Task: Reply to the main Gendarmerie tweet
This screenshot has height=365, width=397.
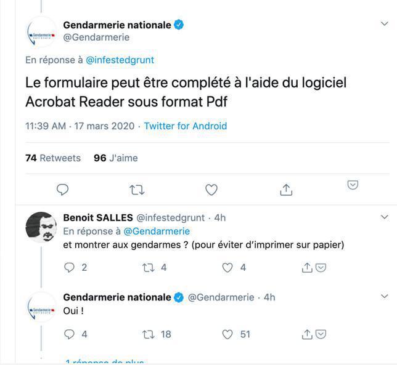Action: tap(62, 190)
